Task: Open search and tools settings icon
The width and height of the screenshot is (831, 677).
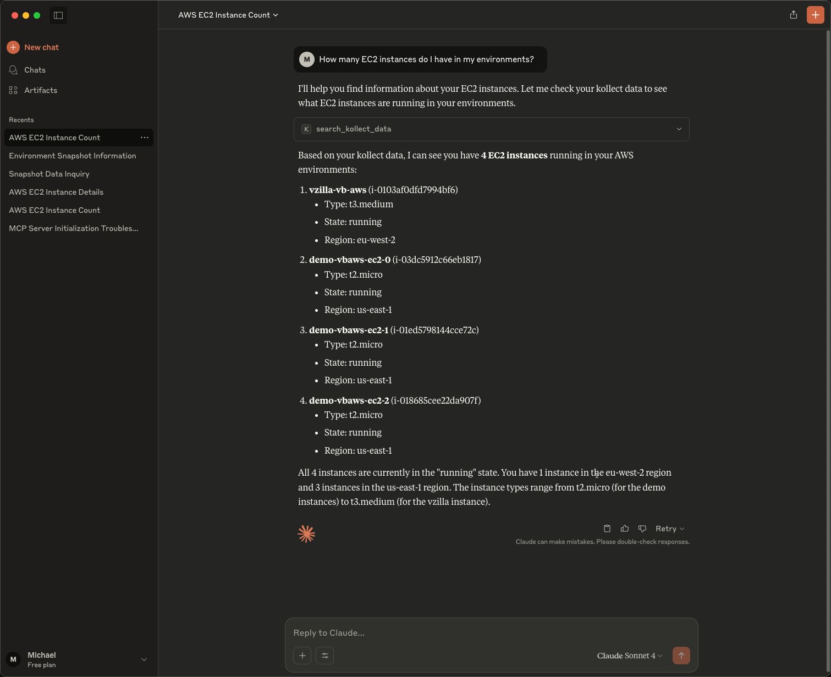Action: click(324, 656)
